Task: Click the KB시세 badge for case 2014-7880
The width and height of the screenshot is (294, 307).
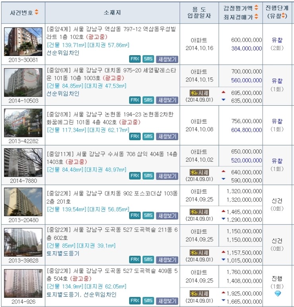Action: point(199,172)
